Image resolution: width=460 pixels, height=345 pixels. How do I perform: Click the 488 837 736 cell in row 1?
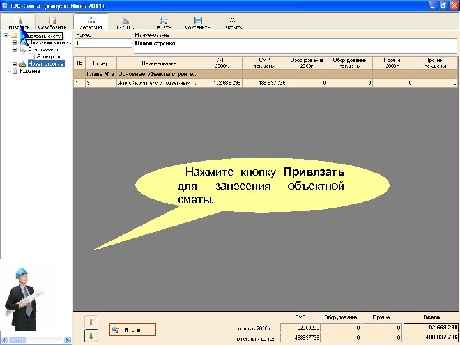coord(264,83)
